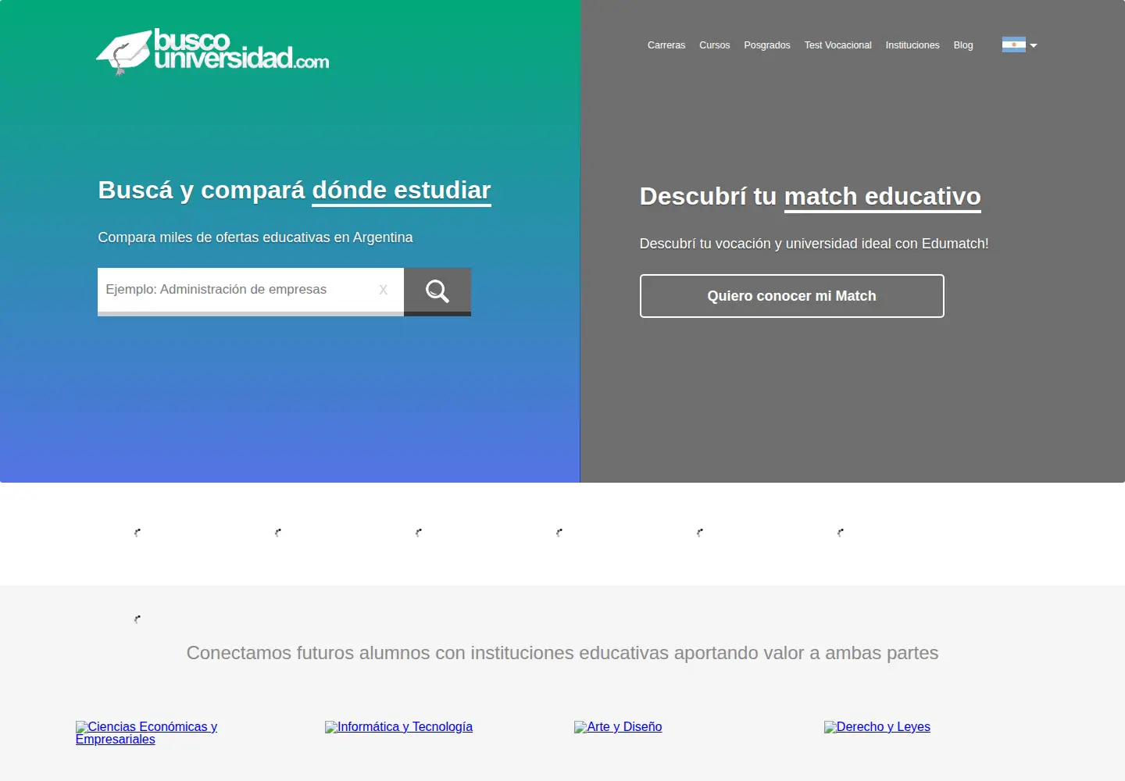
Task: Open the Argentina flag country selector
Action: [1020, 45]
